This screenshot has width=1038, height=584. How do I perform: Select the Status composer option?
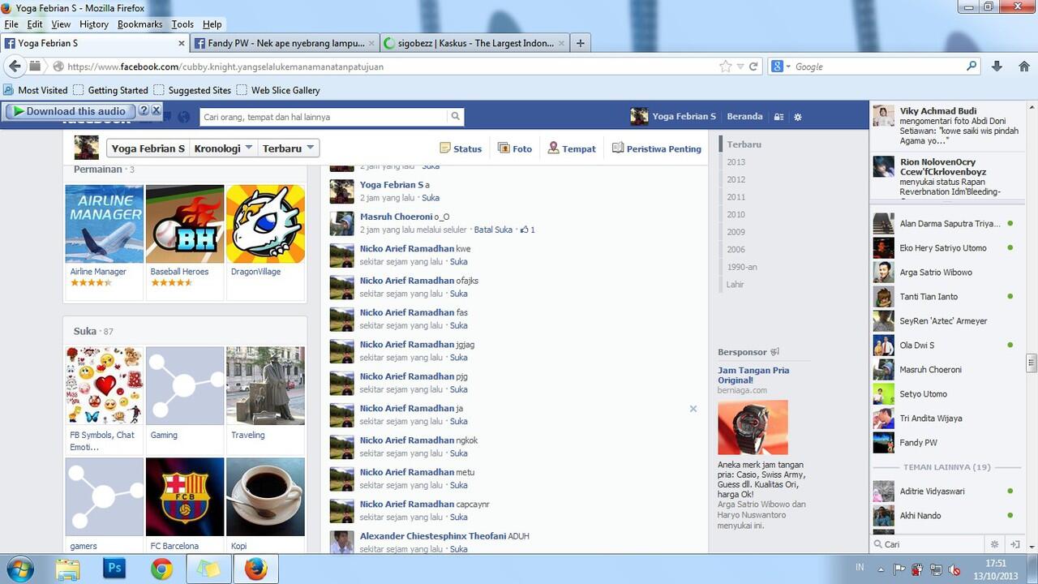pos(461,148)
